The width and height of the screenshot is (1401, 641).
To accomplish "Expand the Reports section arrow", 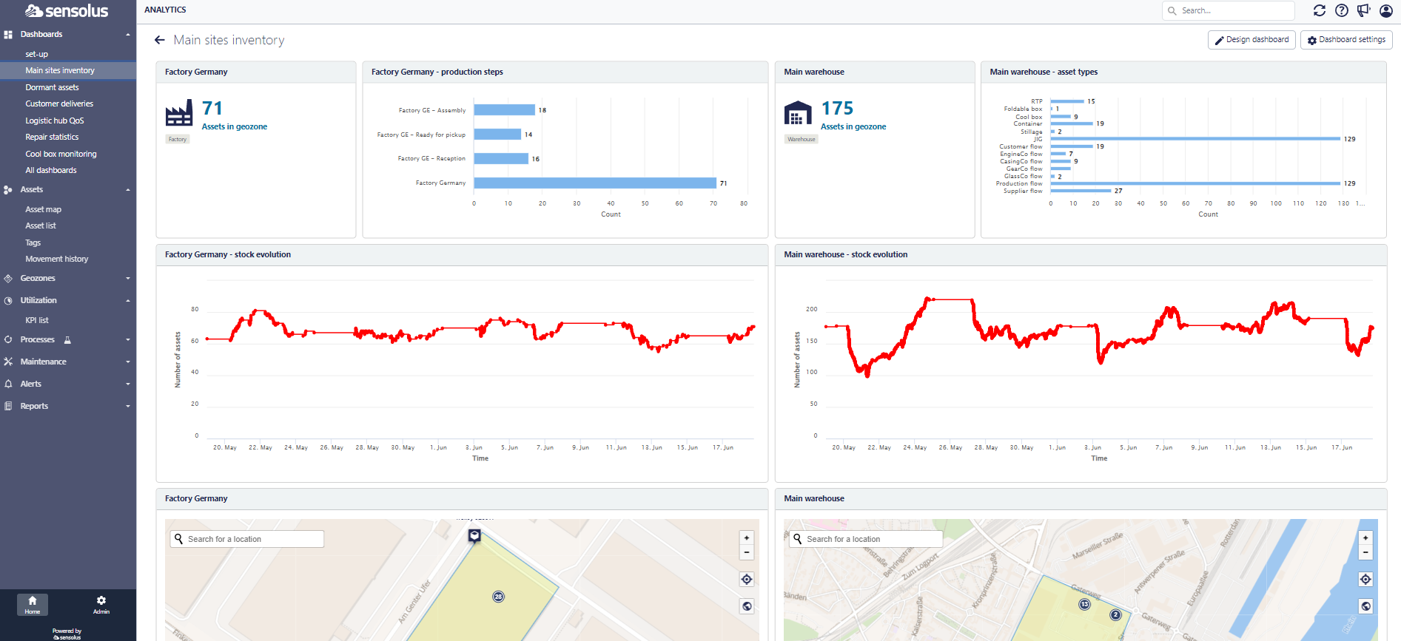I will coord(128,407).
